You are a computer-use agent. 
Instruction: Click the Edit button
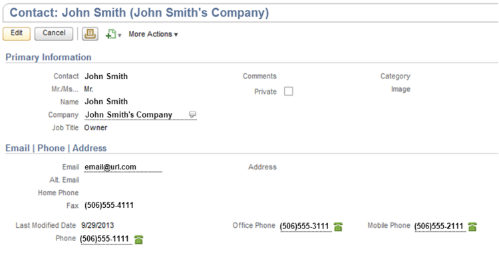[x=17, y=34]
